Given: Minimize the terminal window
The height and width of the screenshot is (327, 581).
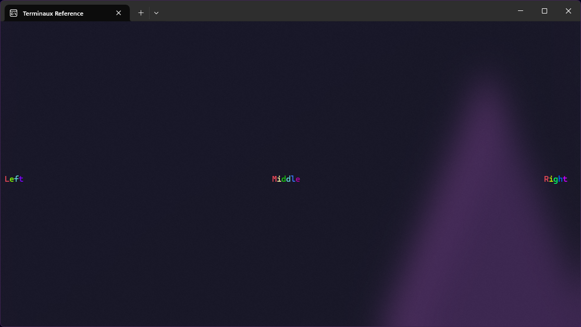Looking at the screenshot, I should tap(520, 11).
